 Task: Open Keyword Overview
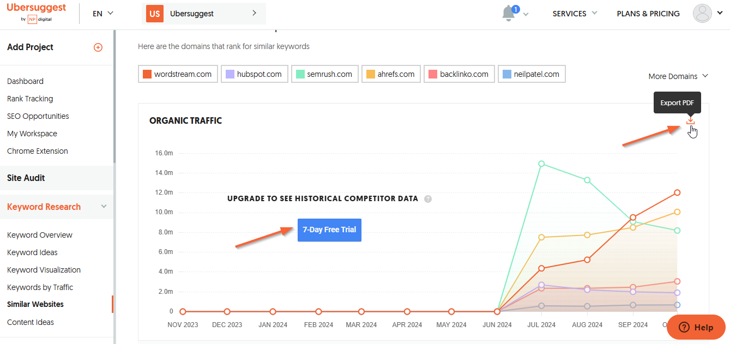[x=40, y=235]
